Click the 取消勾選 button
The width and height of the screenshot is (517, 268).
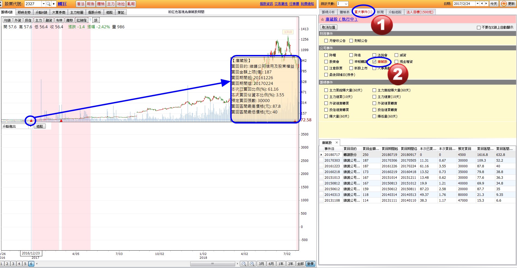point(328,27)
